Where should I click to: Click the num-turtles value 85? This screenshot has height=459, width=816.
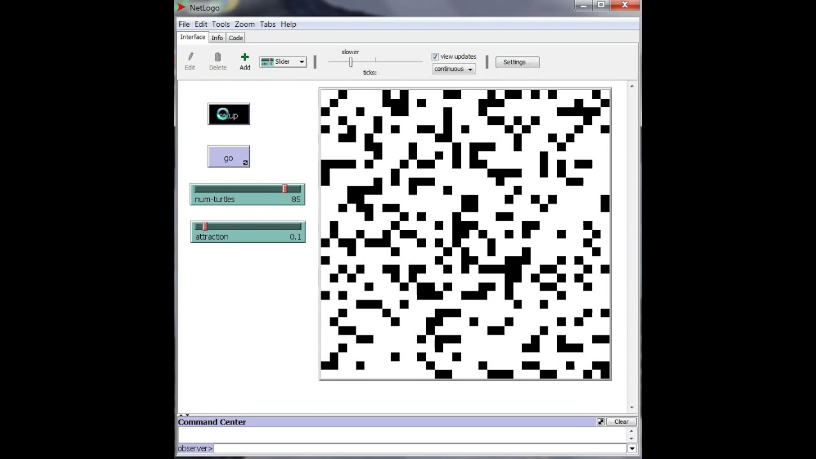coord(296,200)
